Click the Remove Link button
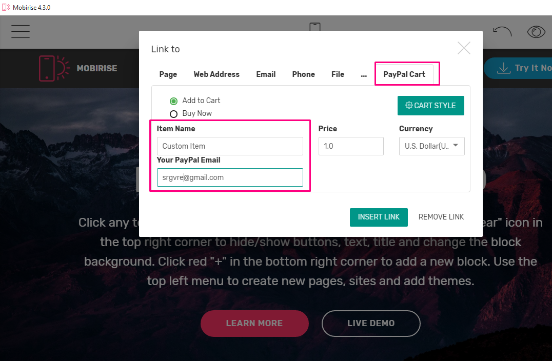552x361 pixels. click(x=441, y=217)
